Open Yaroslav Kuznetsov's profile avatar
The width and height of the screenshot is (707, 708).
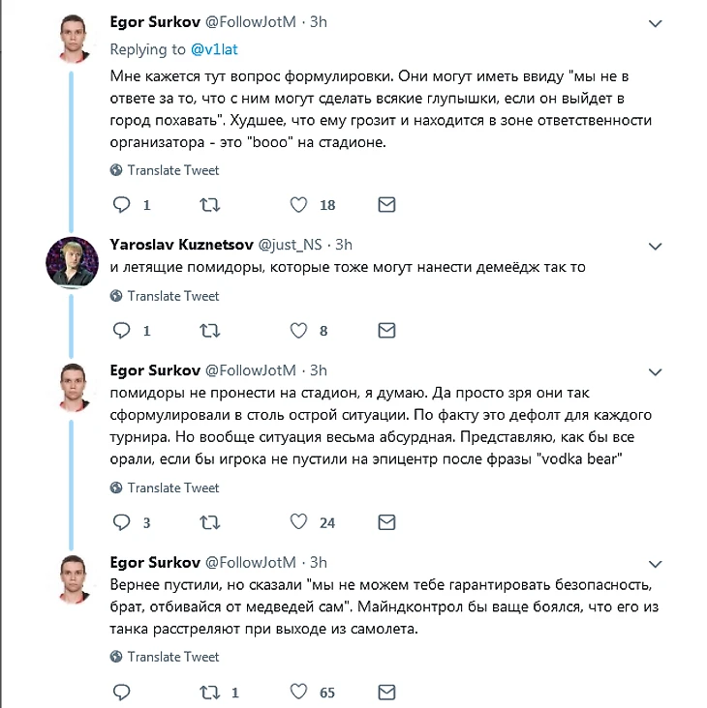click(72, 261)
